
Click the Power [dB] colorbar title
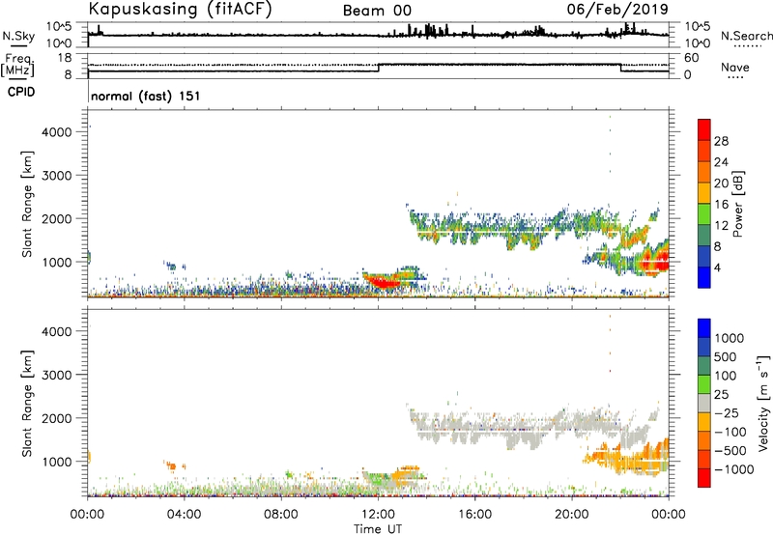click(737, 204)
